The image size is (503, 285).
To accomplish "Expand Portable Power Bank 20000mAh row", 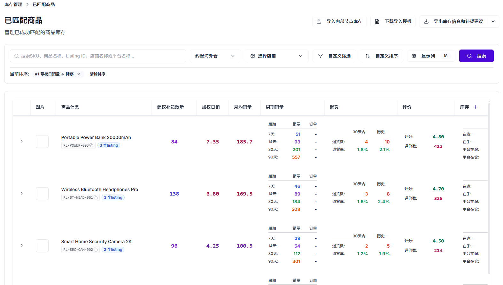I will tap(22, 141).
